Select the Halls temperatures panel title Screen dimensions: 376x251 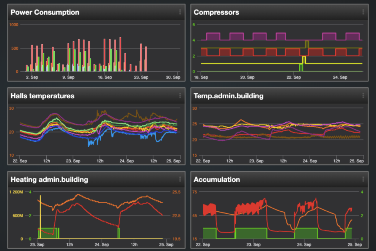point(42,96)
